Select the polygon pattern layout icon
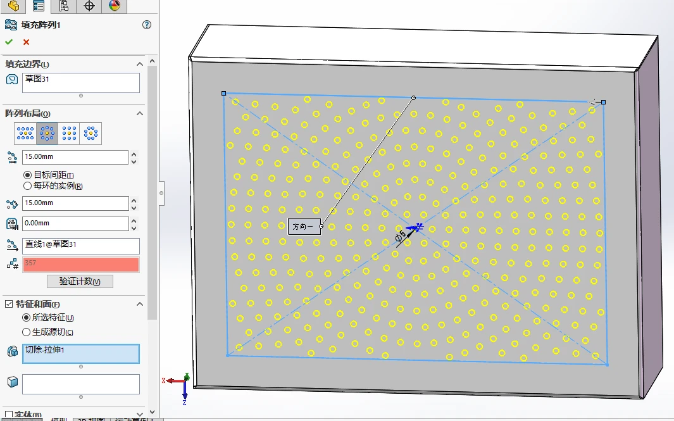This screenshot has height=421, width=674. [90, 134]
